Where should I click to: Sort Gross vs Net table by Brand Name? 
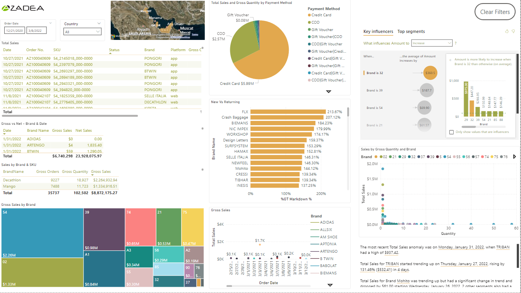(38, 131)
